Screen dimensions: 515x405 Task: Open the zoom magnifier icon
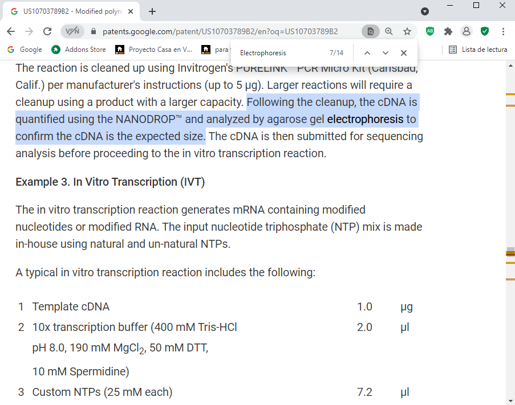[x=388, y=31]
